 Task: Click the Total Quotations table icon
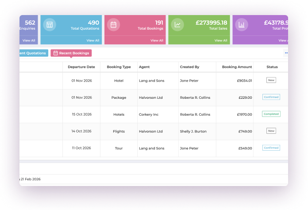pyautogui.click(x=50, y=24)
